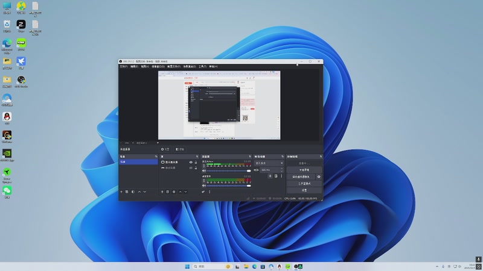Open virtual camera settings gear
The image size is (483, 271).
319,176
